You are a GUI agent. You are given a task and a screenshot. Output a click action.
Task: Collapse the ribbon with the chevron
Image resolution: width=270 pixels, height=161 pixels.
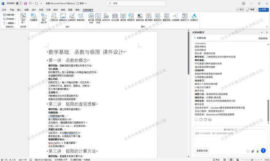click(267, 27)
